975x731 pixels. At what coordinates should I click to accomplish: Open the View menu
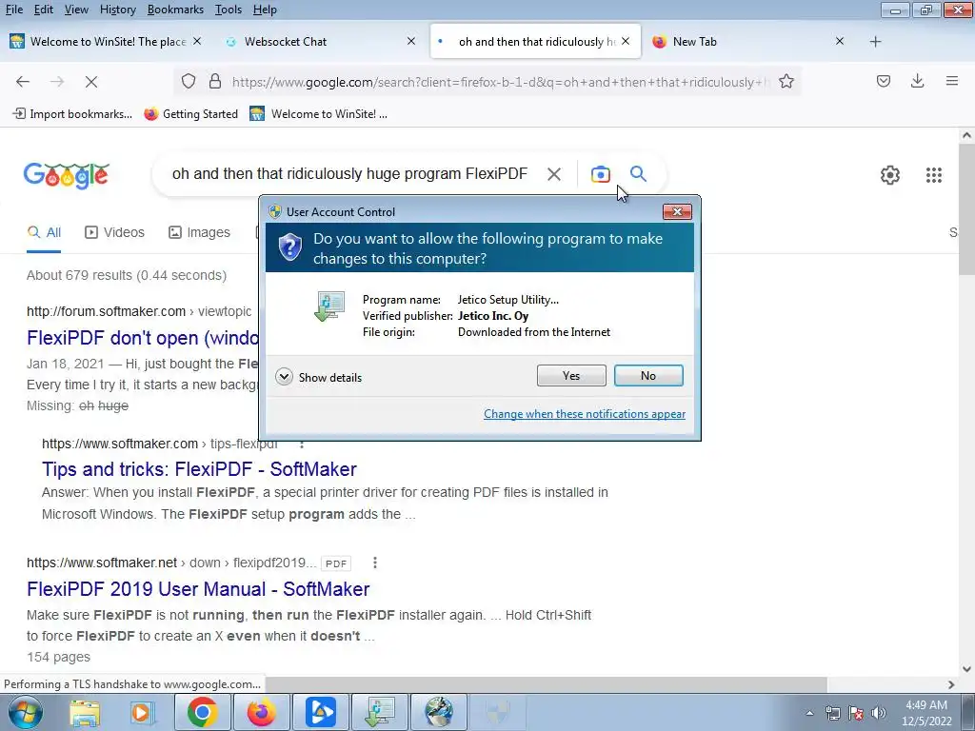[76, 10]
